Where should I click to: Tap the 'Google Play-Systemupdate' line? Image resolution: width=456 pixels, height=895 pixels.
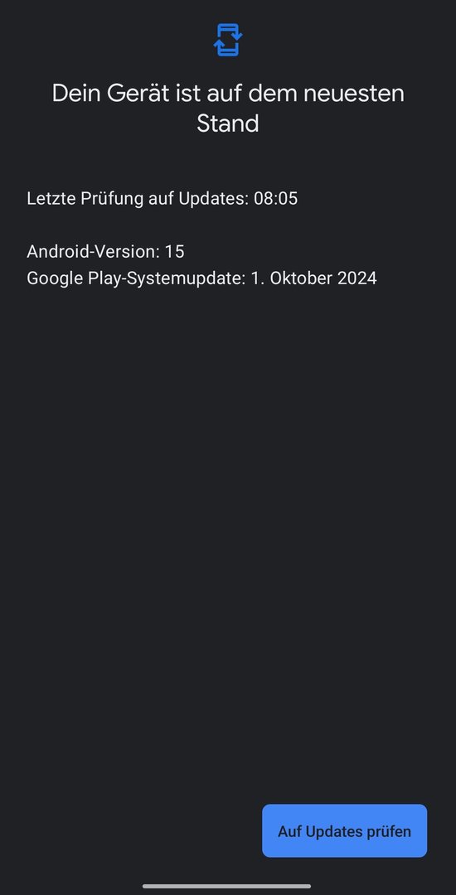point(201,278)
